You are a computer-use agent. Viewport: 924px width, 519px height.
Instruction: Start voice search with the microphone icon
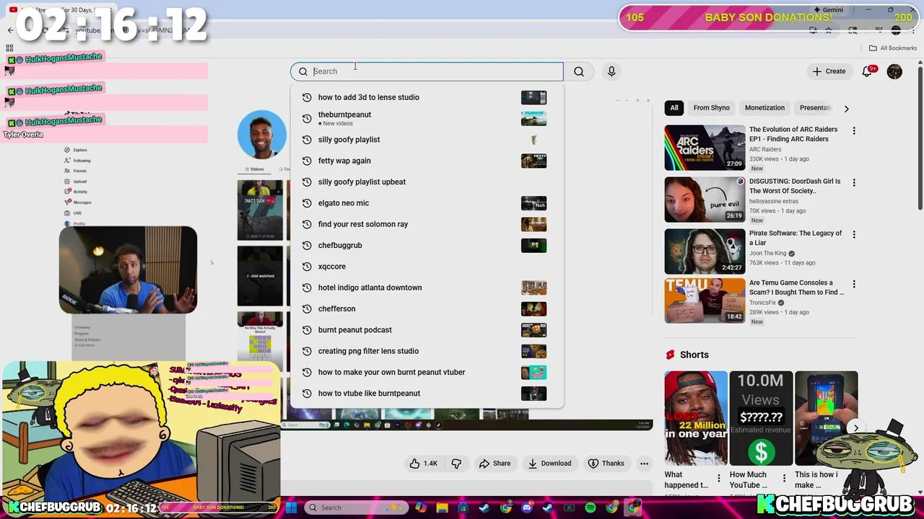pos(611,71)
